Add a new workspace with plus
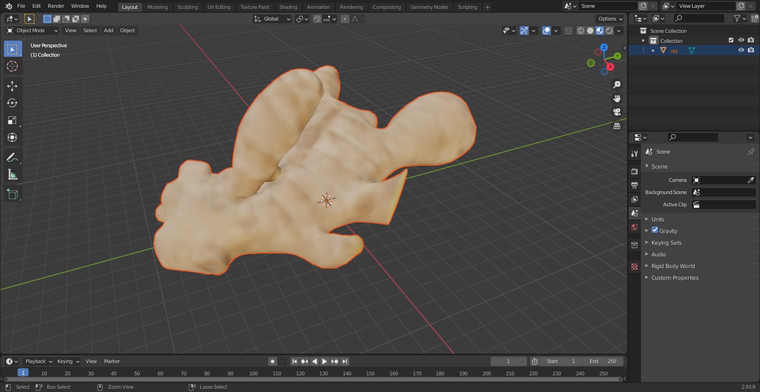This screenshot has height=392, width=760. [488, 7]
